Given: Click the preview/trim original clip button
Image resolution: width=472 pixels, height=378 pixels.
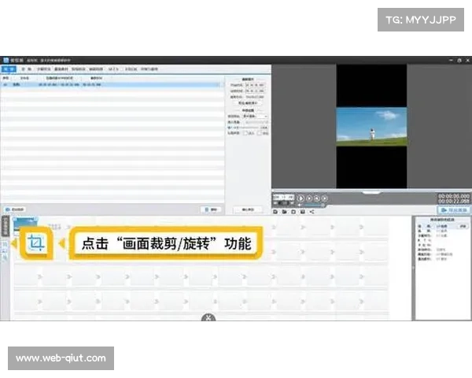Looking at the screenshot, I should [248, 103].
